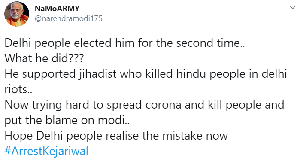Image resolution: width=300 pixels, height=158 pixels.
Task: Click the word 'riots..' in tweet
Action: click(x=18, y=89)
